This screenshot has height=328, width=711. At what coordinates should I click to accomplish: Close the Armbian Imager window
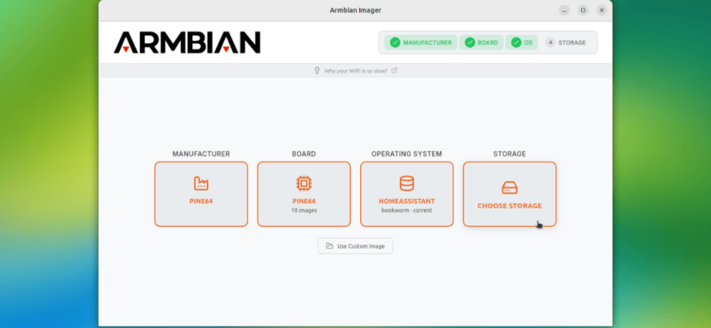pos(602,10)
